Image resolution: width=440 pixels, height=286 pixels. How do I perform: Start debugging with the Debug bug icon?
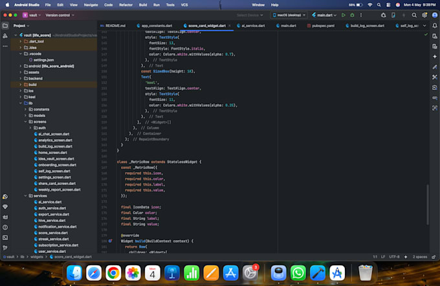[x=352, y=15]
